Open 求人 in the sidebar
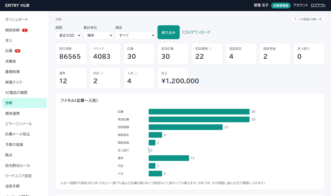Screen dimensions: 331x196 pos(24,40)
